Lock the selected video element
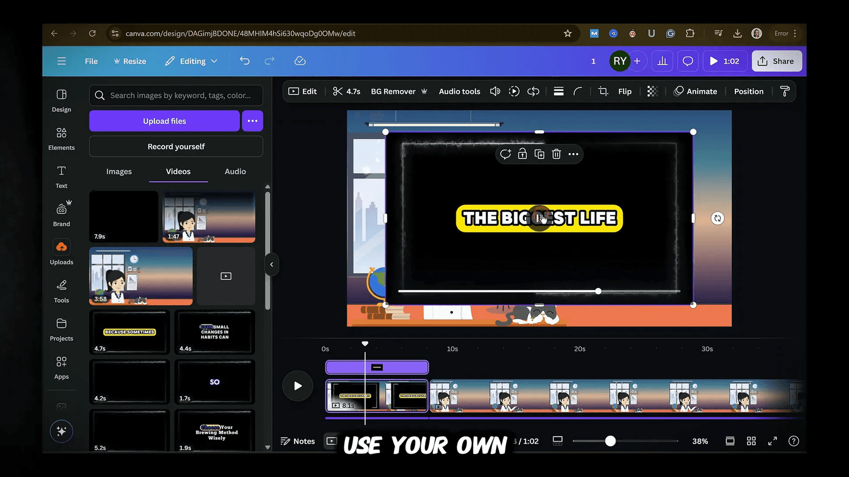Viewport: 849px width, 477px height. 522,154
